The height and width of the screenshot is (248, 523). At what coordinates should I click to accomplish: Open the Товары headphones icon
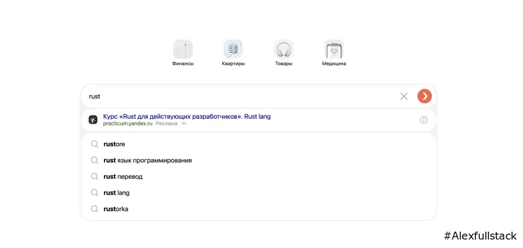tap(284, 49)
